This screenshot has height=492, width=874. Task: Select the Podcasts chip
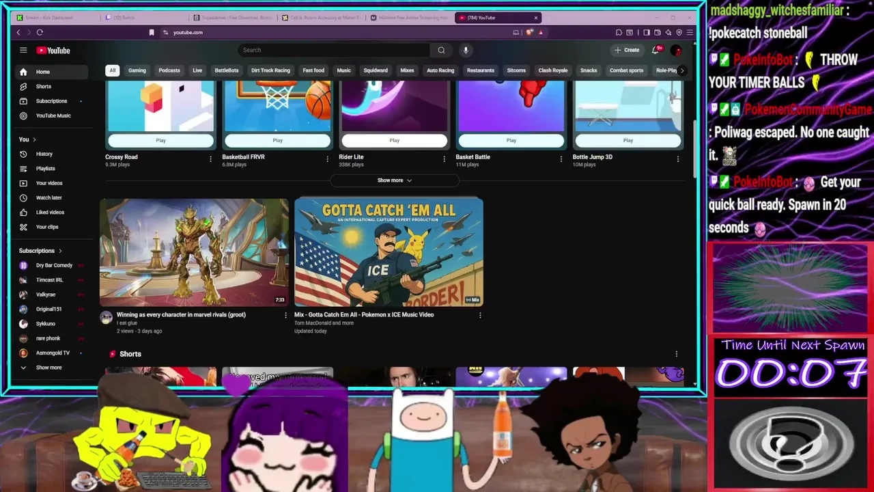pos(169,70)
